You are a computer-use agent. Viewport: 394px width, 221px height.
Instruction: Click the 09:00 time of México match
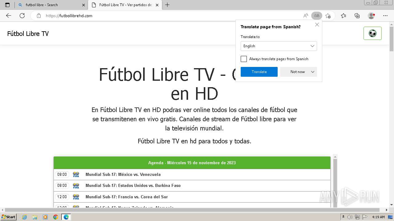[62, 174]
